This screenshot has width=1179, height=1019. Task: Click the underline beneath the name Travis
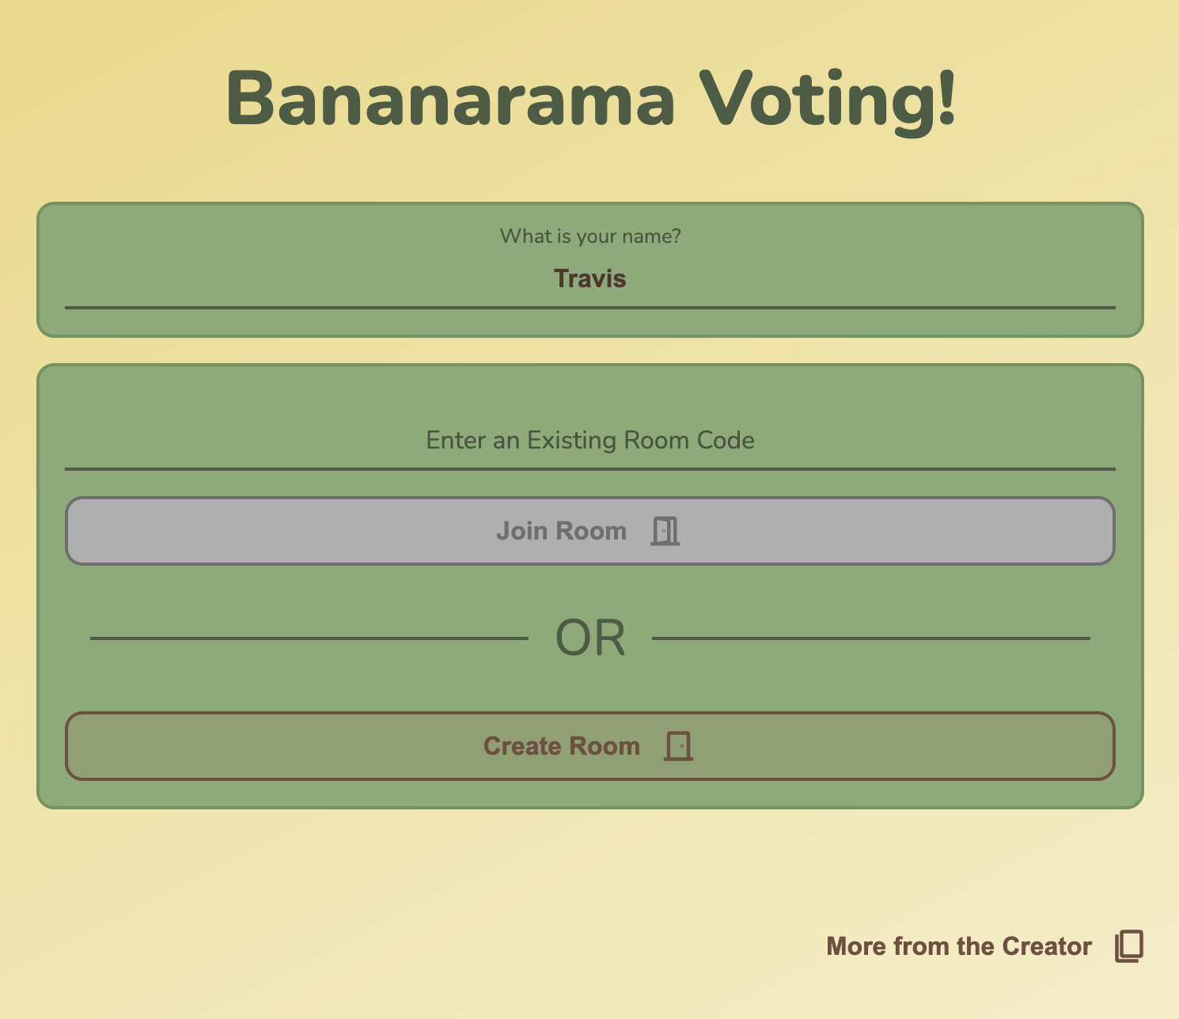[590, 308]
